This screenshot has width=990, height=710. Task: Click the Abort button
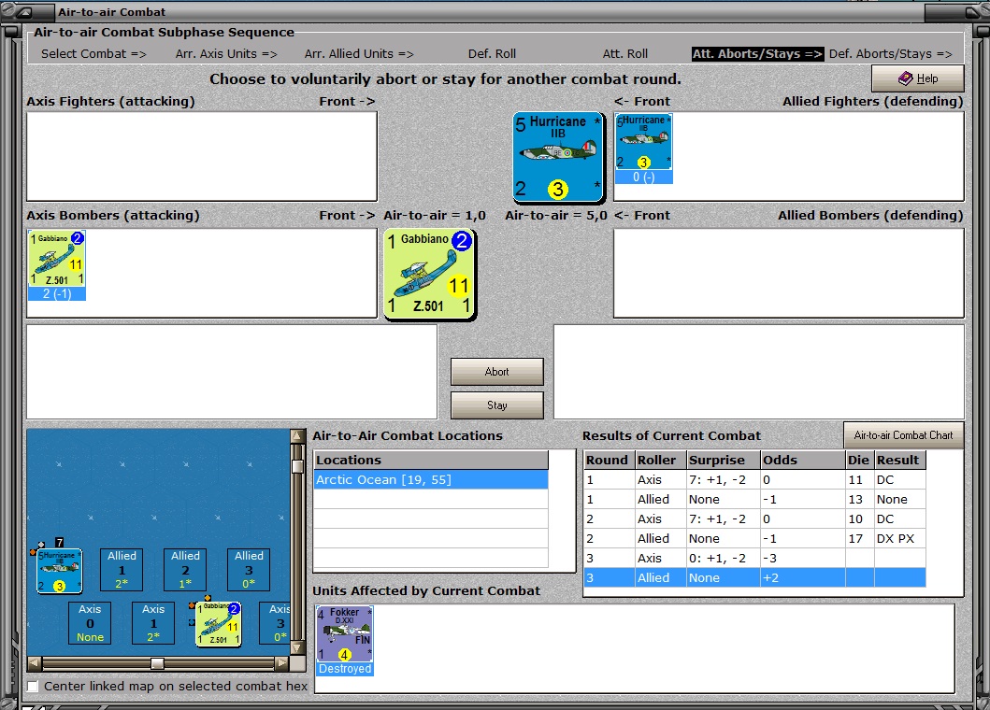pos(497,372)
